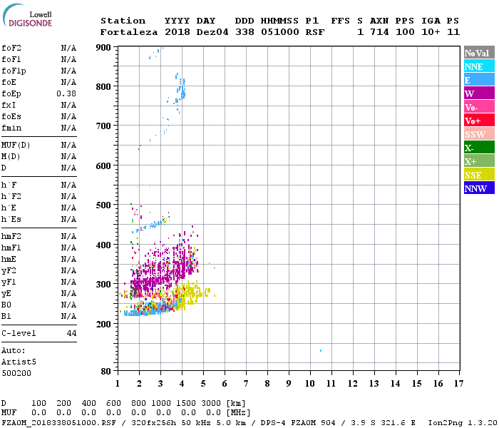
Task: Click the foF2 parameter label
Action: pyautogui.click(x=11, y=48)
